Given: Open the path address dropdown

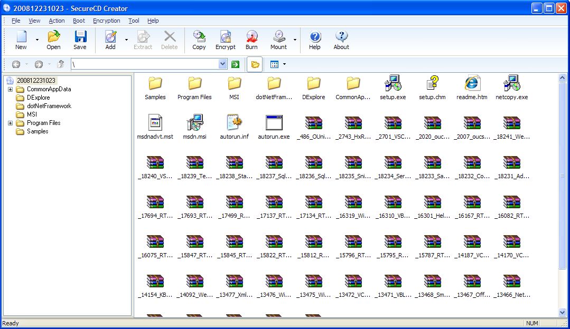Looking at the screenshot, I should point(222,64).
